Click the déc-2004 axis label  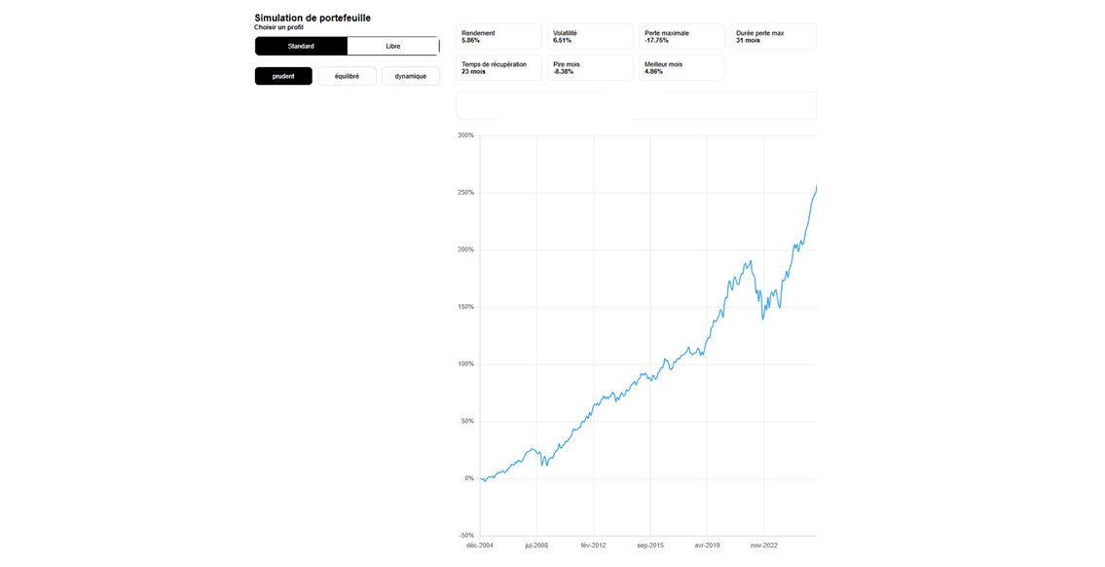click(x=479, y=546)
